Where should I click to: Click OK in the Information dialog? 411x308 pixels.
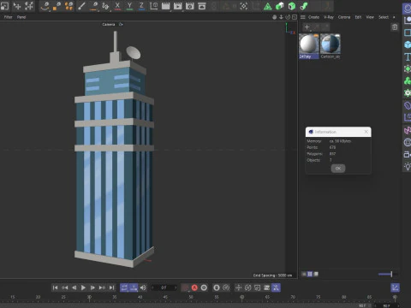pos(338,169)
